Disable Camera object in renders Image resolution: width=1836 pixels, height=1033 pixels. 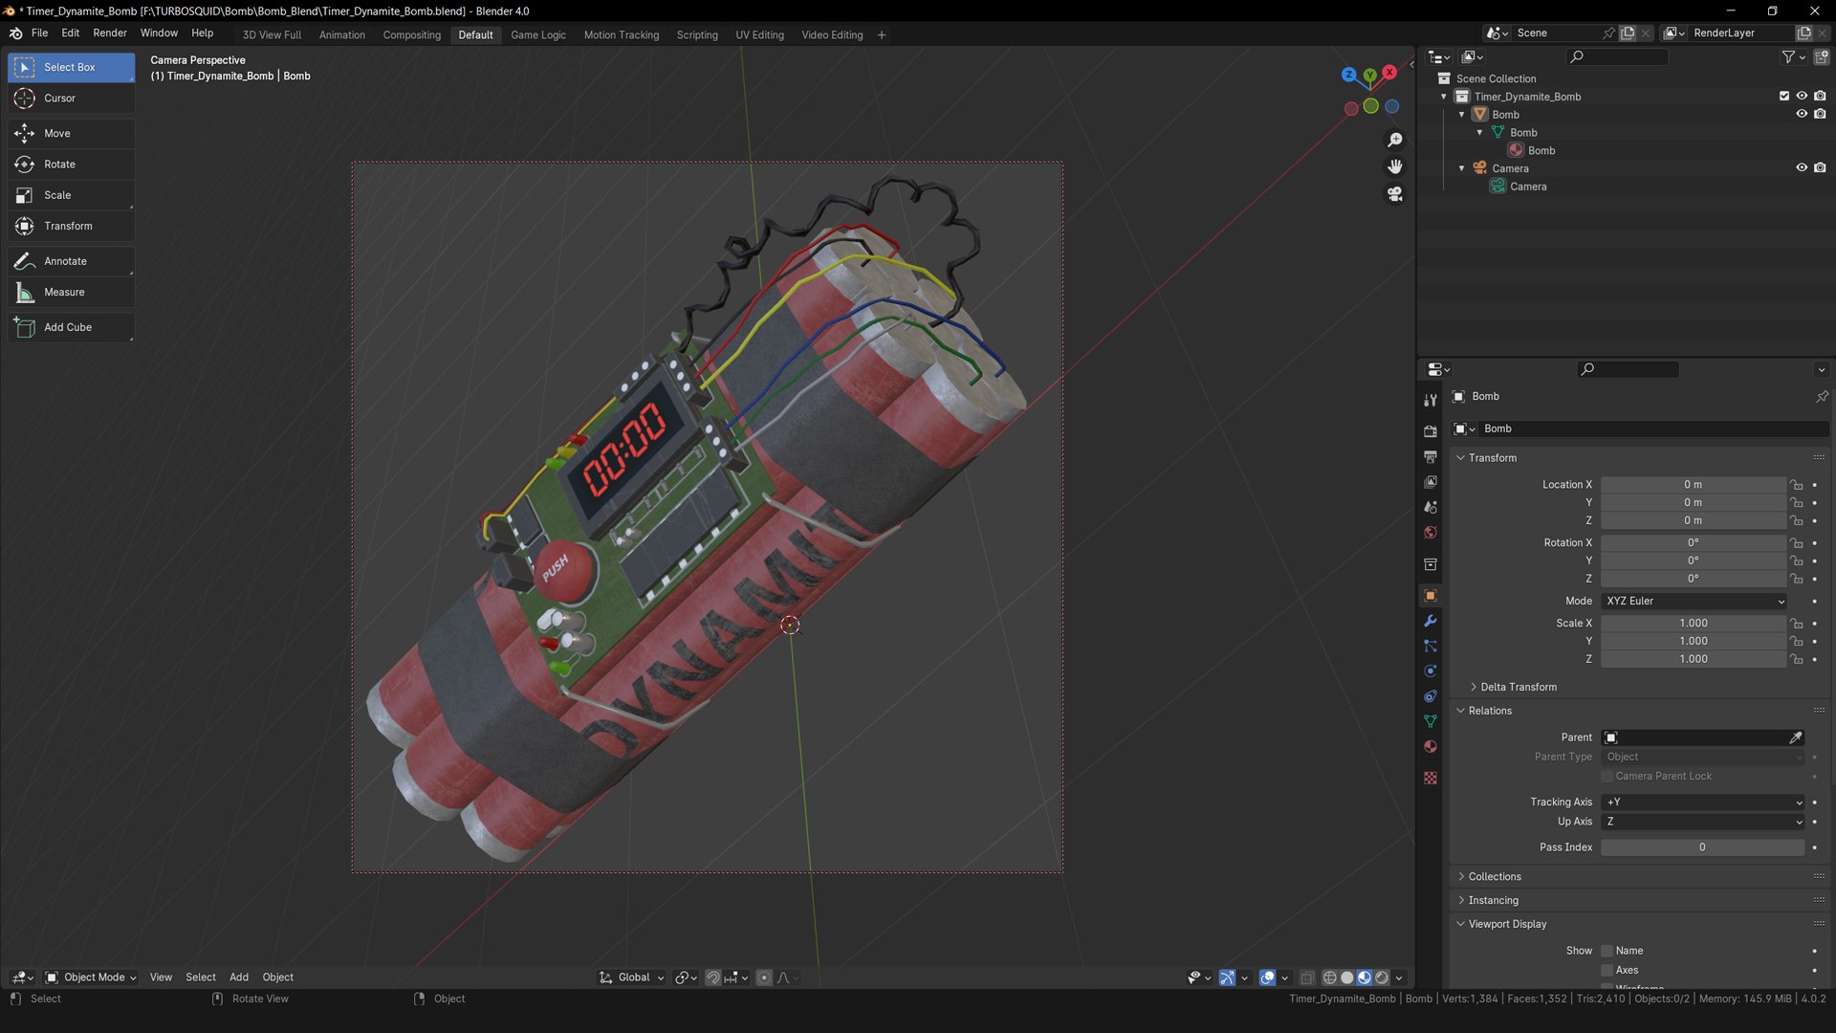pos(1820,167)
